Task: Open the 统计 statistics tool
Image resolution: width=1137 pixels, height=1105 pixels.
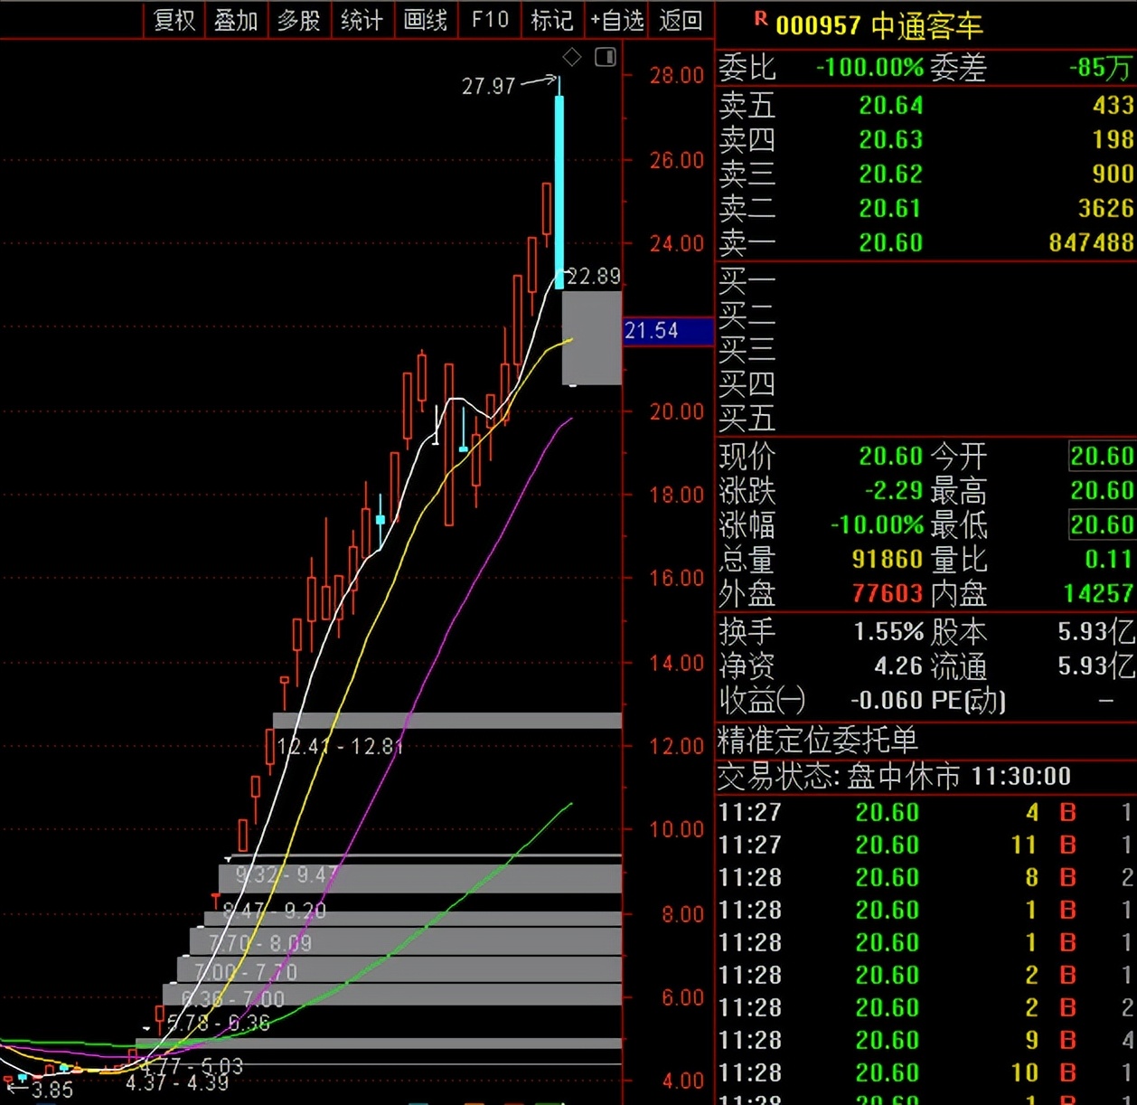Action: (362, 20)
